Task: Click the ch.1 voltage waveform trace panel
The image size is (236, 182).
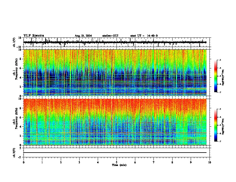Action: click(117, 42)
